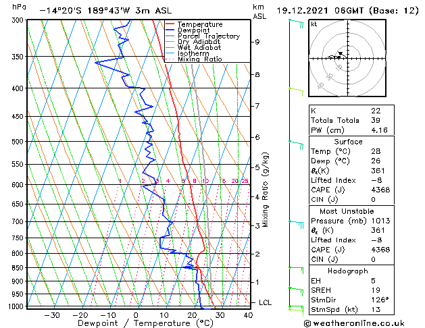
Task: Click the 'km ASL' altitude axis label
Action: (x=259, y=11)
